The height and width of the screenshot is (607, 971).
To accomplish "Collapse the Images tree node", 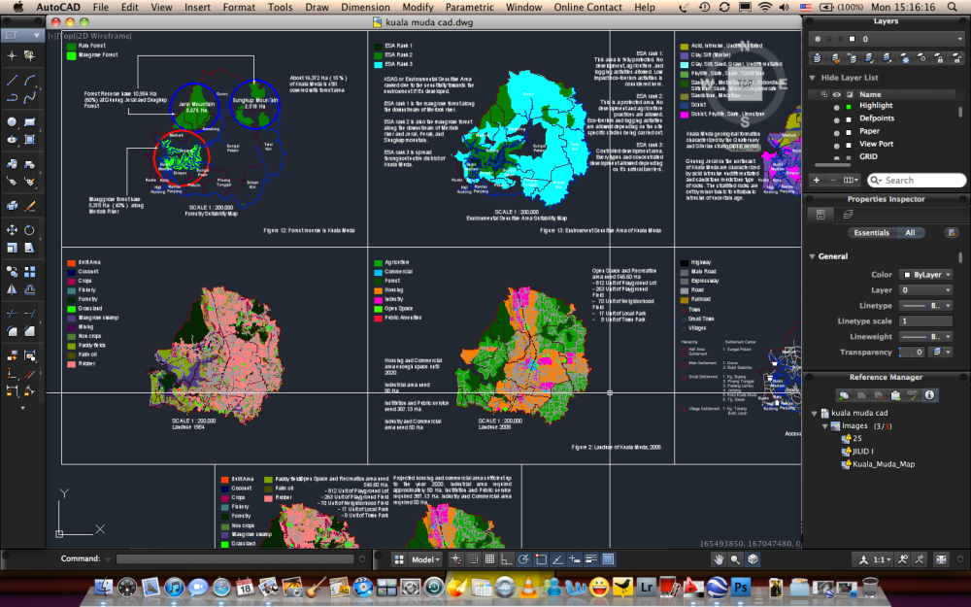I will point(825,425).
